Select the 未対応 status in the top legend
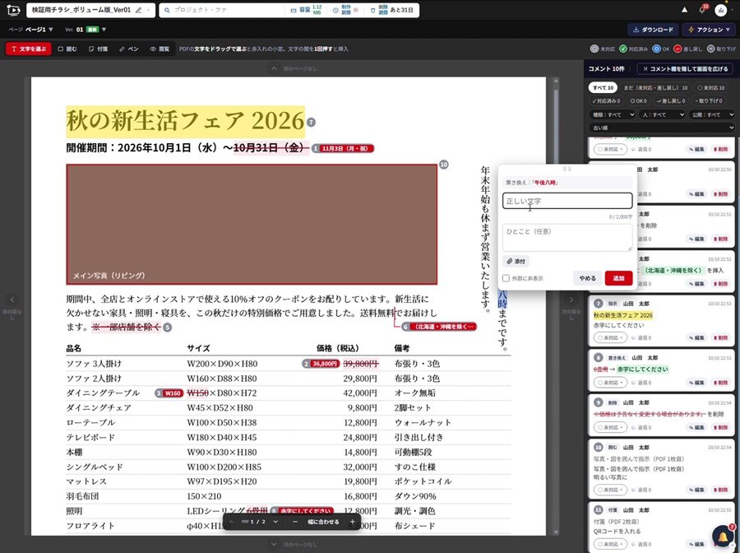The width and height of the screenshot is (740, 553). (x=603, y=49)
